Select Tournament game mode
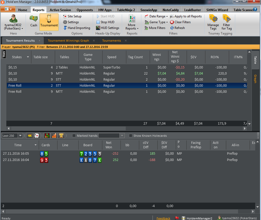This screenshot has width=261, height=220. 49,22
